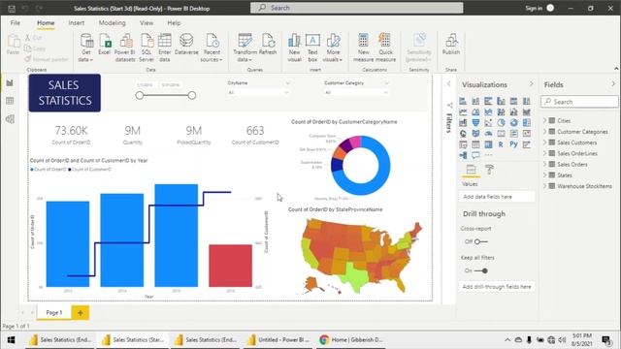Switch to Data view in left sidebar

point(10,101)
